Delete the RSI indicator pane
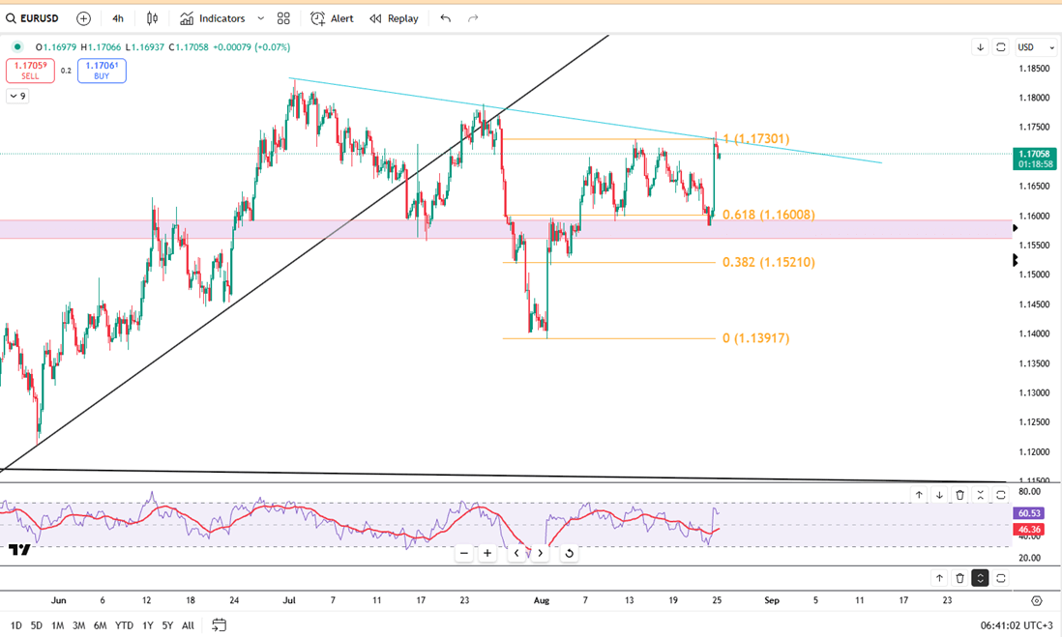1062x637 pixels. [959, 495]
